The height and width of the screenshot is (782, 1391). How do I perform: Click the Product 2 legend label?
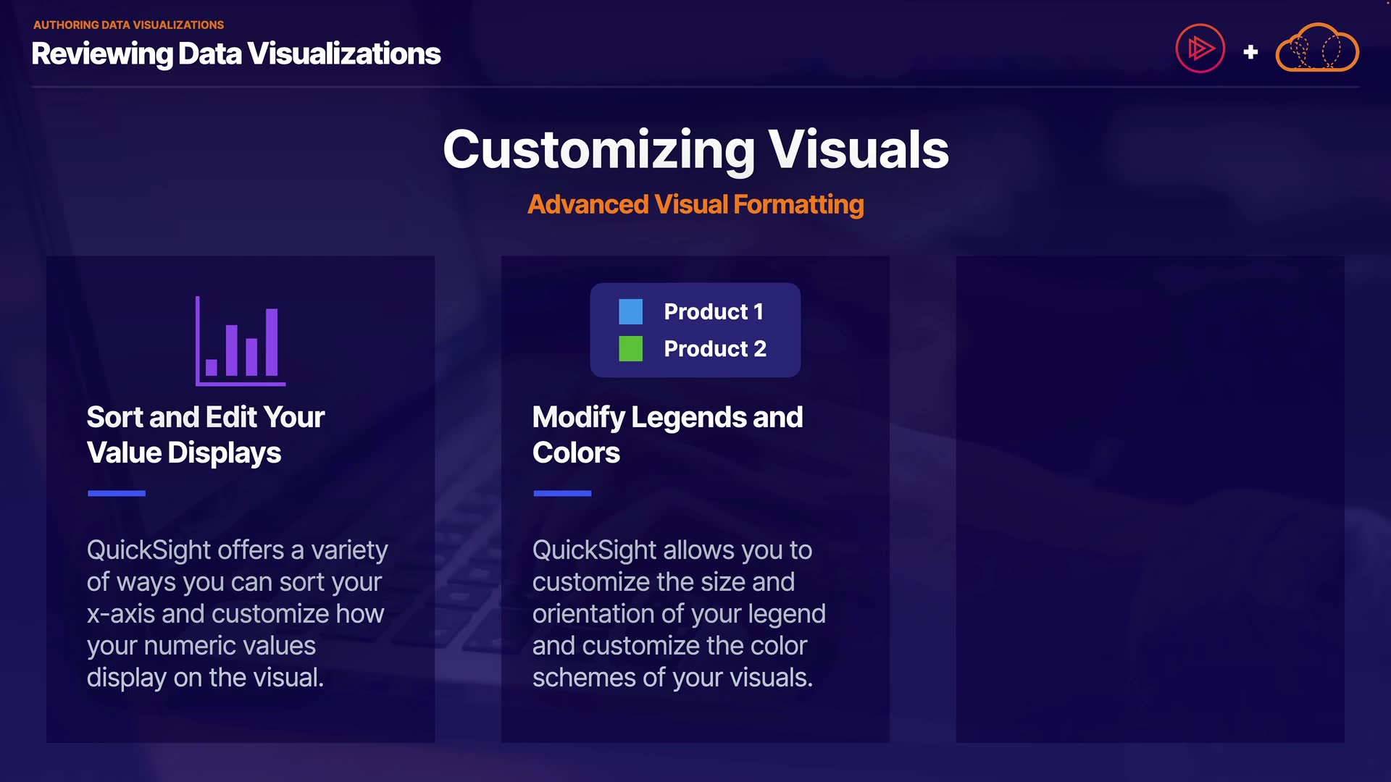[x=714, y=349]
